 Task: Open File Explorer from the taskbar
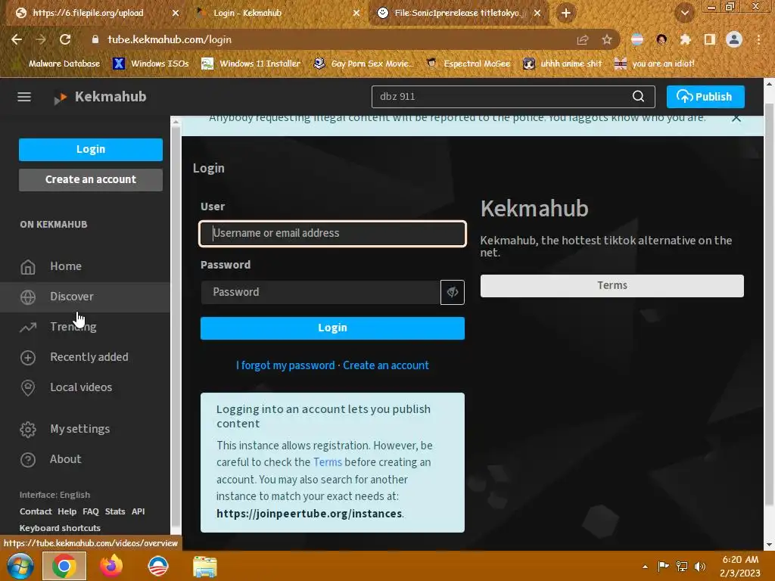point(204,567)
